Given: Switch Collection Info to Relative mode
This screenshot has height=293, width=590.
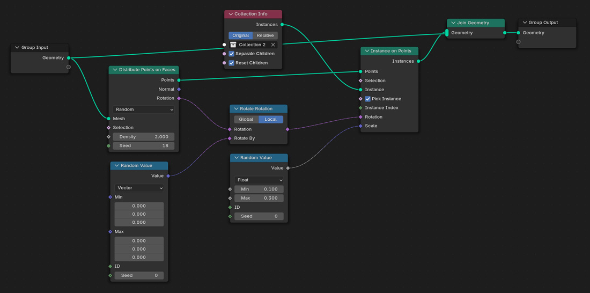Looking at the screenshot, I should pyautogui.click(x=265, y=35).
